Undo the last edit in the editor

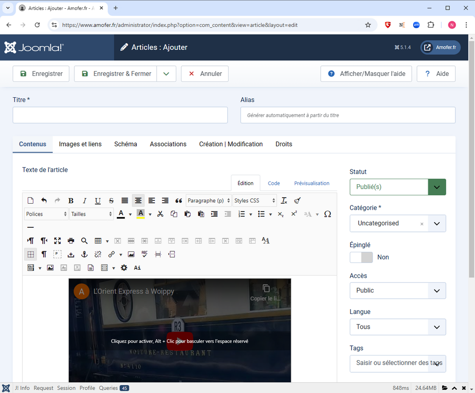[44, 200]
